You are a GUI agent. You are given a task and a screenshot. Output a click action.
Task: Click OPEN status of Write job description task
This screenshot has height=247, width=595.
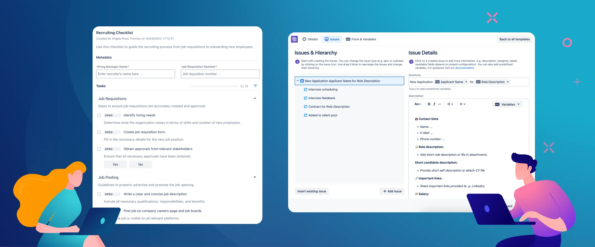[x=112, y=194]
